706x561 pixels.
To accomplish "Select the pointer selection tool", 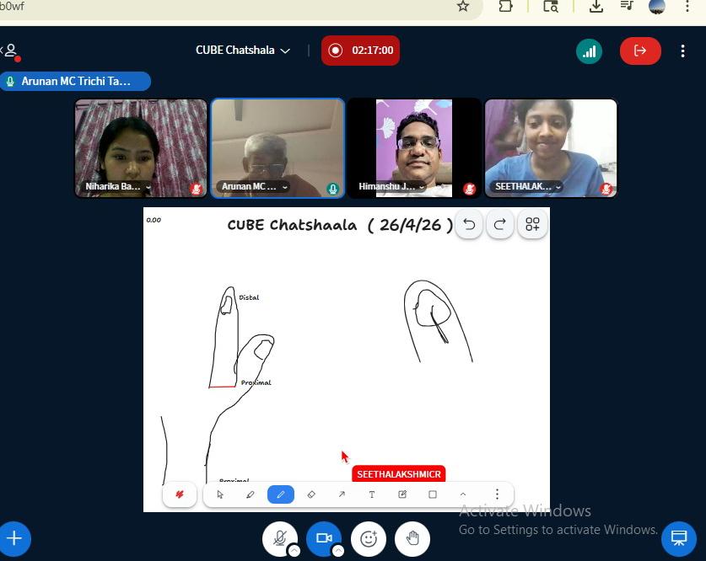I will tap(220, 494).
